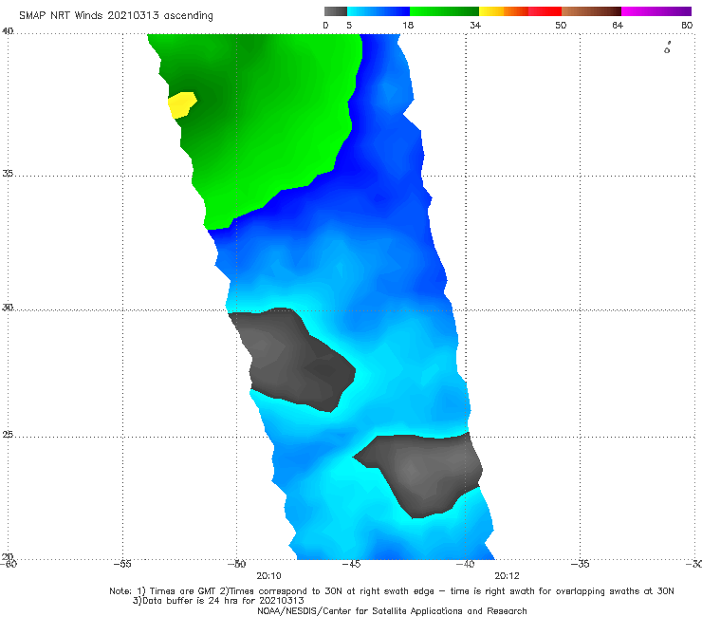Click the gray segment of the color bar
The width and height of the screenshot is (702, 617).
tap(336, 11)
